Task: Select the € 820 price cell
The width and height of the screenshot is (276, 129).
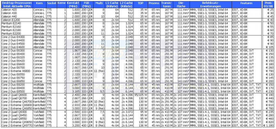Action: 270,122
